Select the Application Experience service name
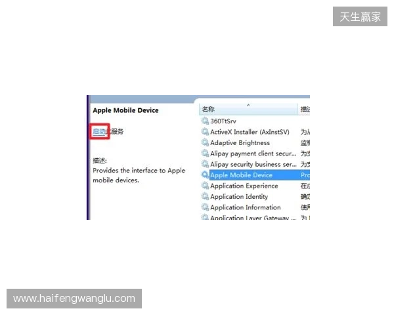 click(x=244, y=186)
